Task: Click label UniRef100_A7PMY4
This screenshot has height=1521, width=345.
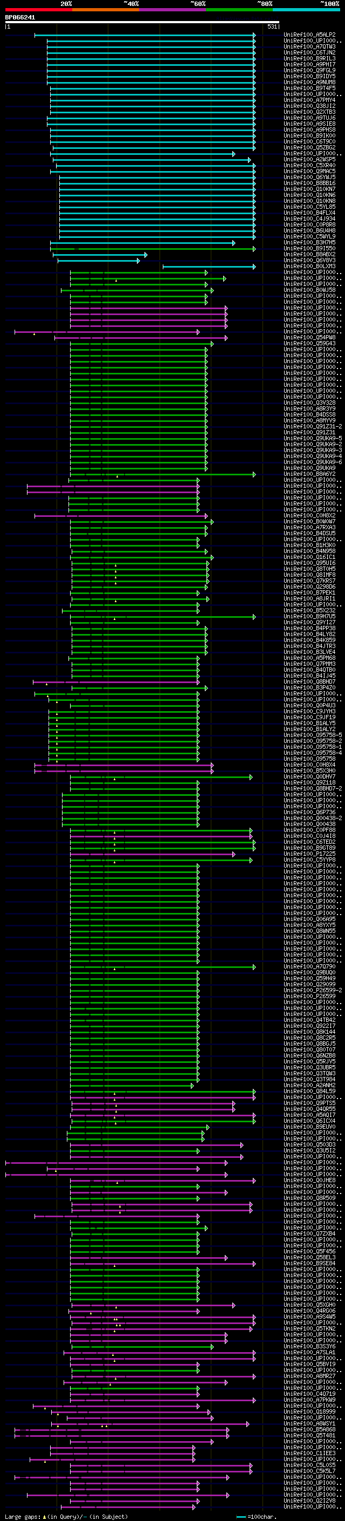Action: (x=309, y=100)
